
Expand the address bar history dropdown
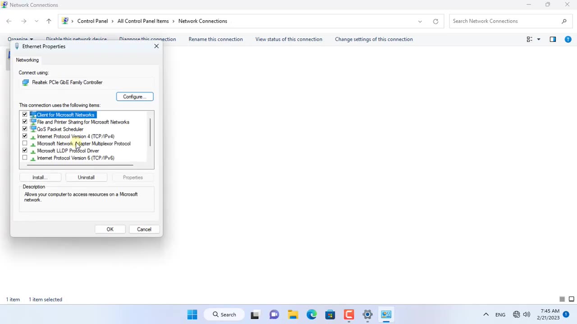(420, 21)
